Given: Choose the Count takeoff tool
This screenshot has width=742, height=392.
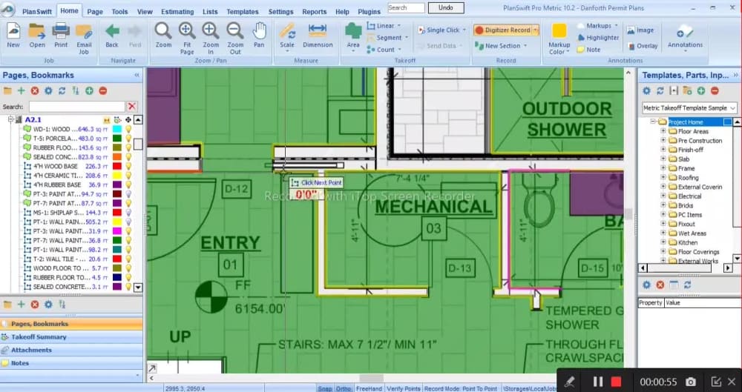Looking at the screenshot, I should tap(384, 49).
